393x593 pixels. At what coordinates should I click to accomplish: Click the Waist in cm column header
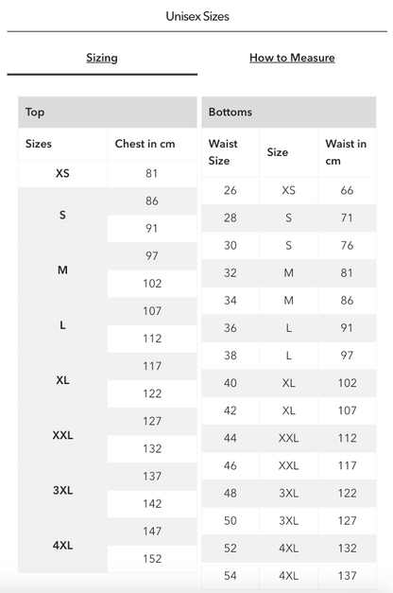346,152
